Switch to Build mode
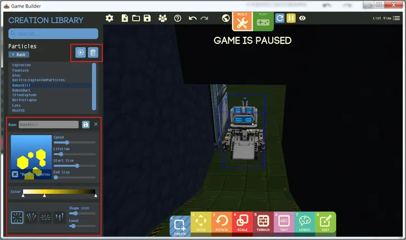 pyautogui.click(x=242, y=21)
